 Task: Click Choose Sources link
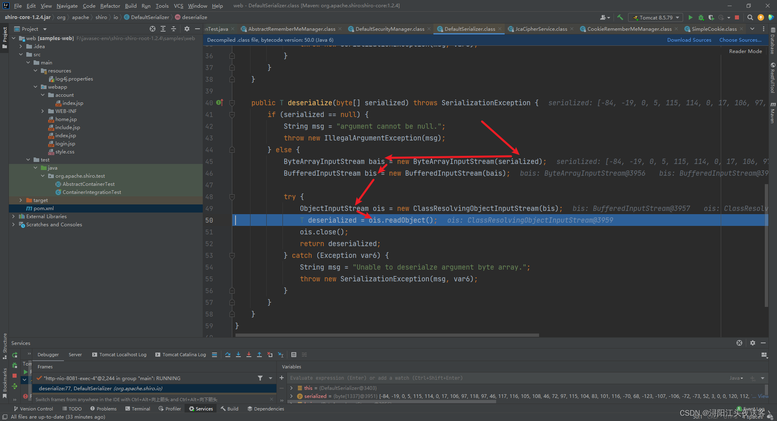(740, 40)
